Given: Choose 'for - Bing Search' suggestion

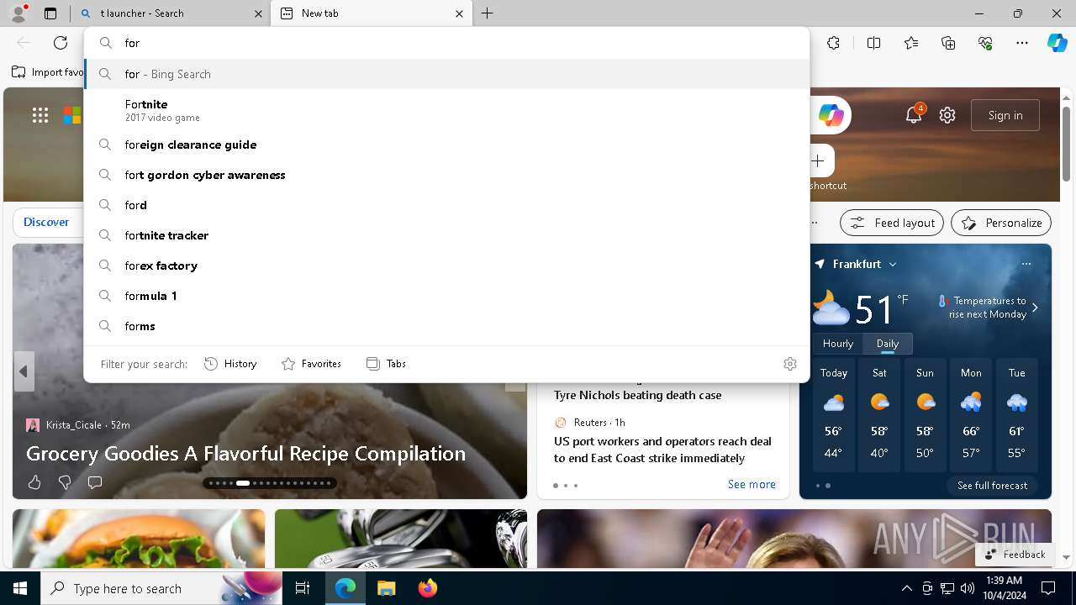Looking at the screenshot, I should (446, 74).
